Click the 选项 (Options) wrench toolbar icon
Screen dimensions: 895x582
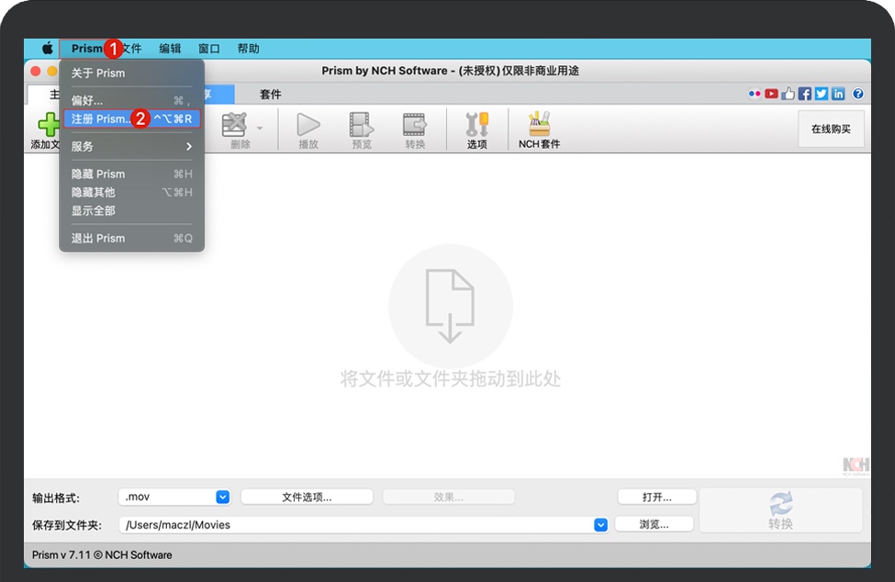pyautogui.click(x=476, y=126)
